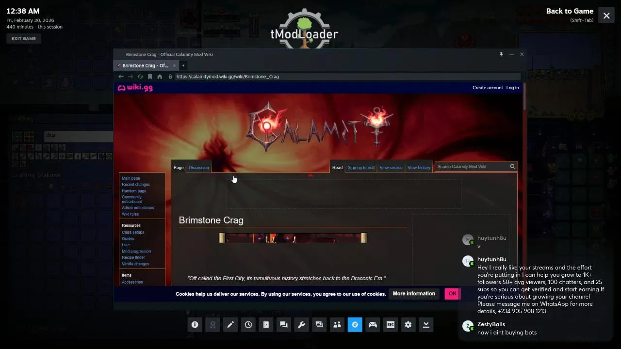621x349 pixels.
Task: Select the Read tab
Action: 337,168
